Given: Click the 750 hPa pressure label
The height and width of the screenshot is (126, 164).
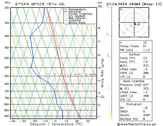Looking at the screenshot, I should (x=7, y=98).
